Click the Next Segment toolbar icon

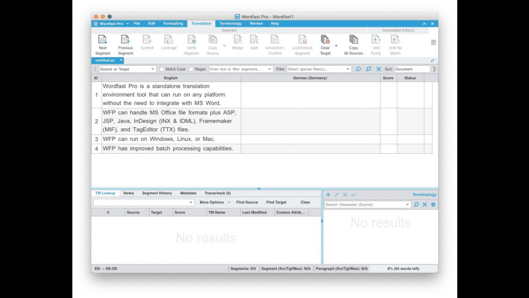coord(103,40)
